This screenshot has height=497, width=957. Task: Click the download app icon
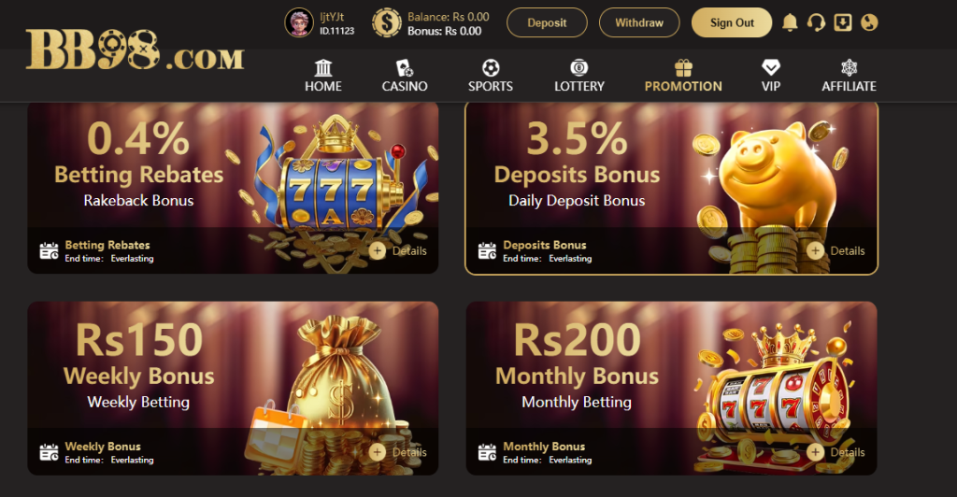pos(843,22)
